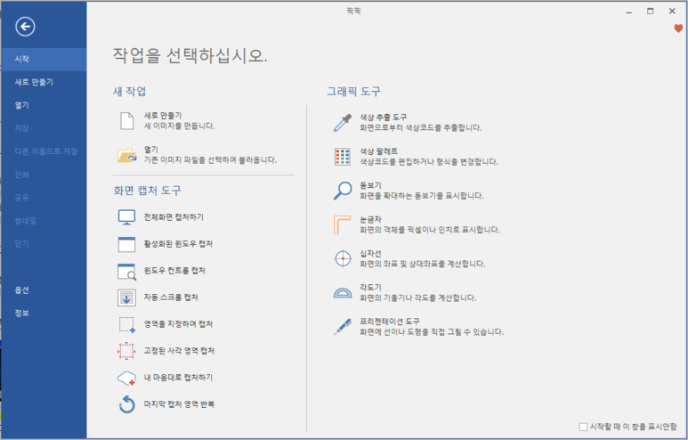
Task: Click the pen icon for 프리젠테이션 도구
Action: [x=343, y=327]
